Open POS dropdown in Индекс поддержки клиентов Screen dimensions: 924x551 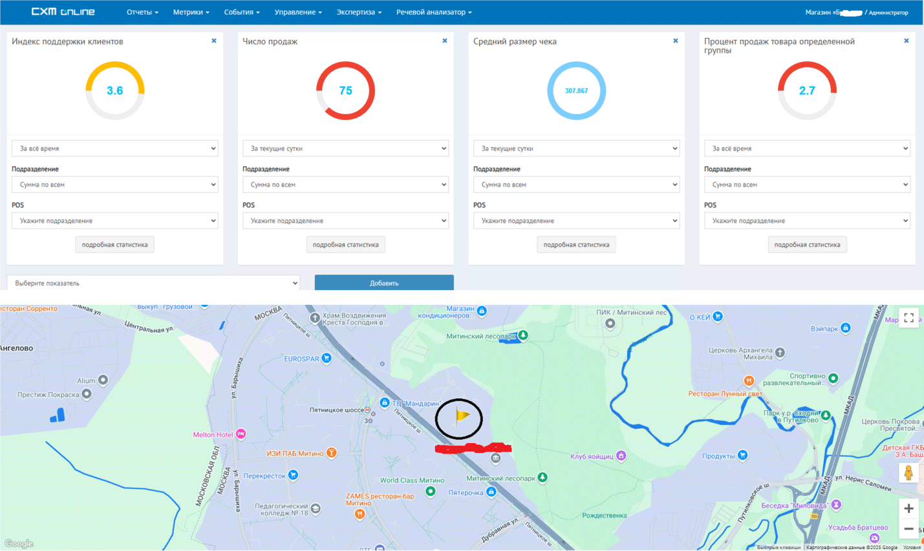click(x=114, y=221)
